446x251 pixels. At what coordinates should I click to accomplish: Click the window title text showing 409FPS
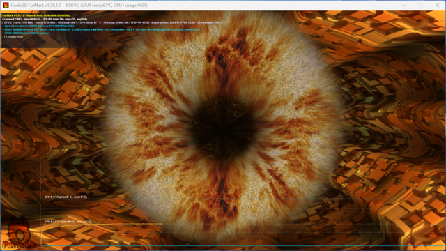click(79, 5)
